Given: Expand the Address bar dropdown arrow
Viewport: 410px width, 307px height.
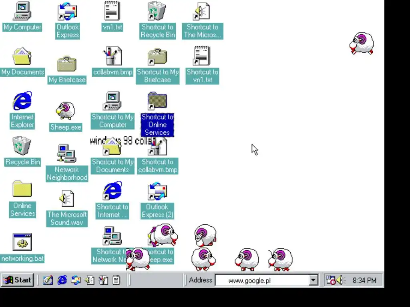Looking at the screenshot, I should pos(313,280).
